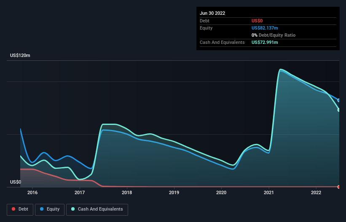
Task: Toggle Cash And Equivalents series in the legend
Action: [97, 209]
